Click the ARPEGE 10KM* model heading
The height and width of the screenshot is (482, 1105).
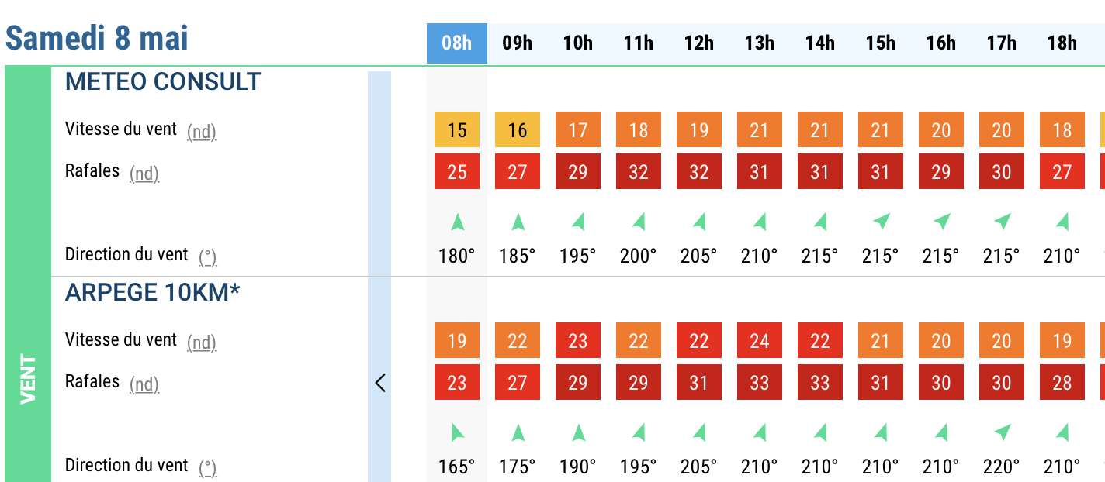click(x=153, y=293)
